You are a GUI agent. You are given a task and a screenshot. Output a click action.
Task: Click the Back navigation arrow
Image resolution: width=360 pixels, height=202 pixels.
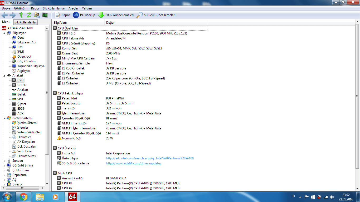(4, 15)
